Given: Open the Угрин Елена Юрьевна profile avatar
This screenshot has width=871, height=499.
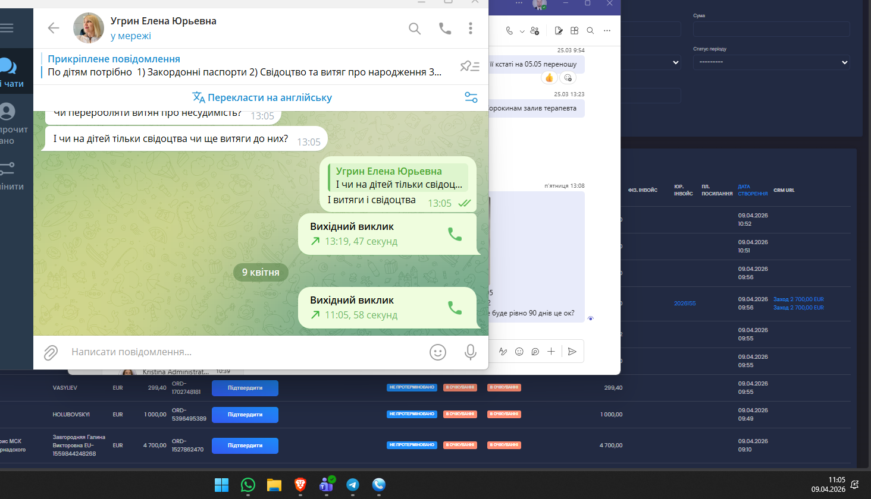Looking at the screenshot, I should click(x=89, y=28).
